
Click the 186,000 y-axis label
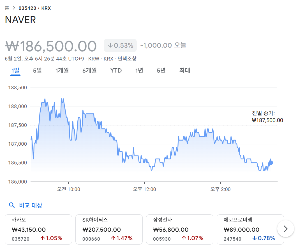tap(17, 182)
